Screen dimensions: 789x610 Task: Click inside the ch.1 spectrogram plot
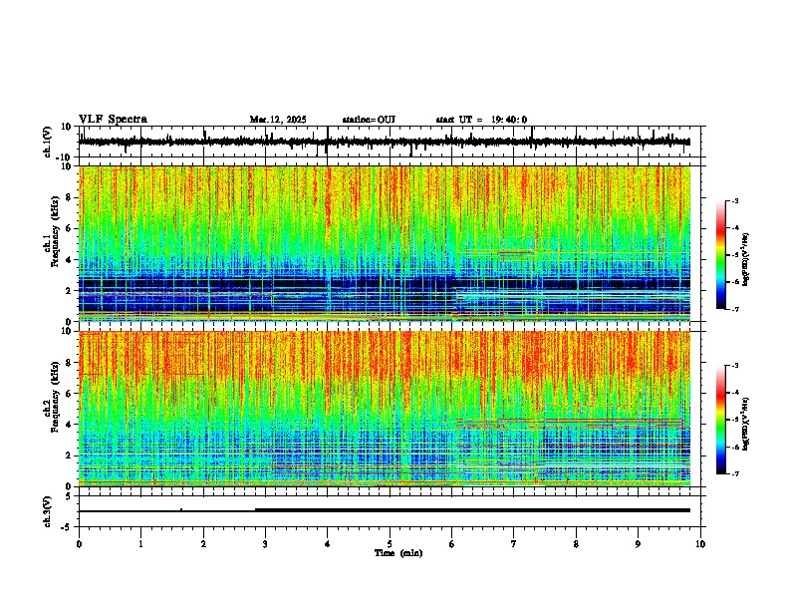pos(385,243)
